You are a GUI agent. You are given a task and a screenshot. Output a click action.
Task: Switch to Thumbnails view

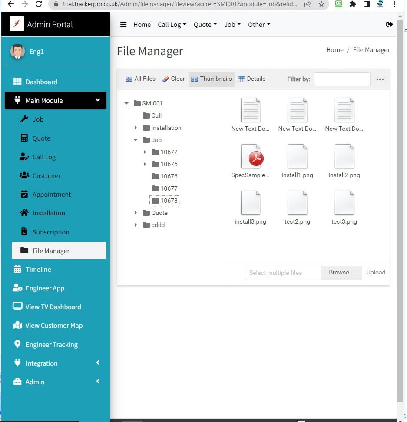212,79
